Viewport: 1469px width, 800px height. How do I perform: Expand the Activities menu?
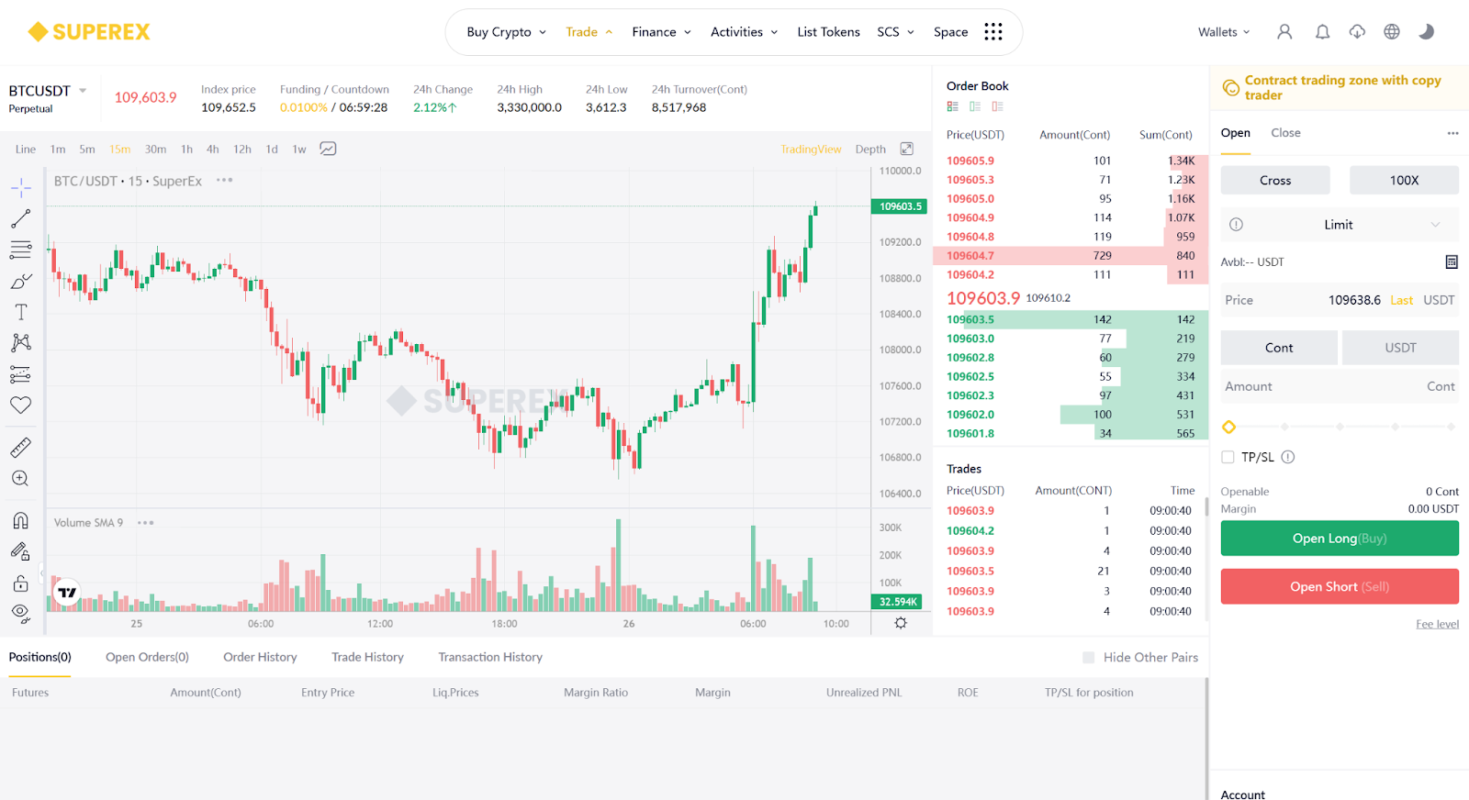(x=744, y=32)
